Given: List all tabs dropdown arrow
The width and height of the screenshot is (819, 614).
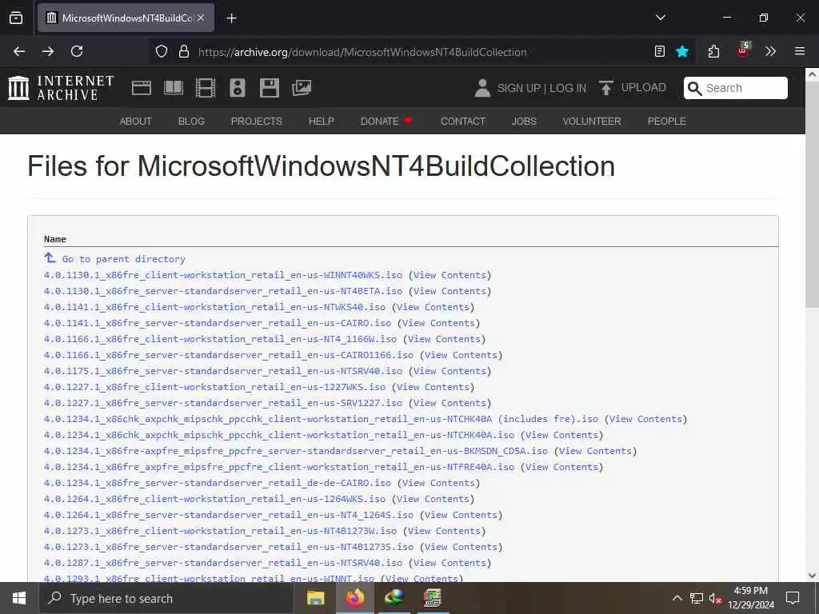Looking at the screenshot, I should [660, 18].
